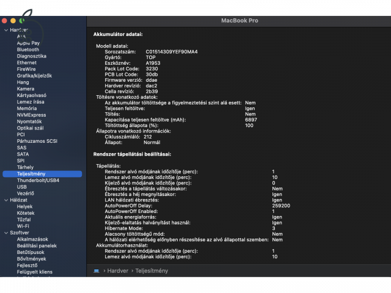Select Lemez írása in the sidebar
The image size is (391, 293).
tap(31, 102)
